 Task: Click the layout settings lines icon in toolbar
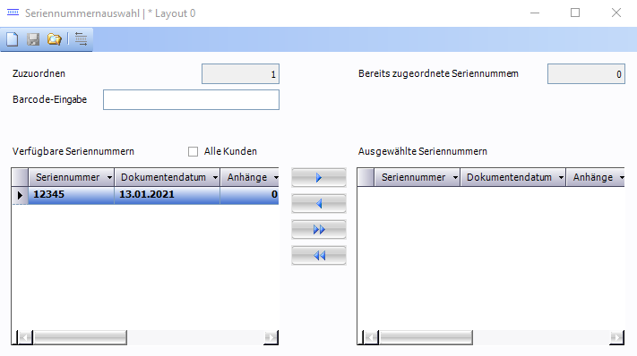point(81,39)
